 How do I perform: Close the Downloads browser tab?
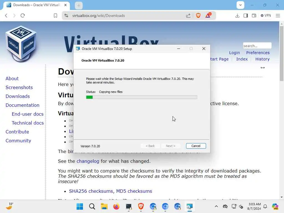(65, 5)
